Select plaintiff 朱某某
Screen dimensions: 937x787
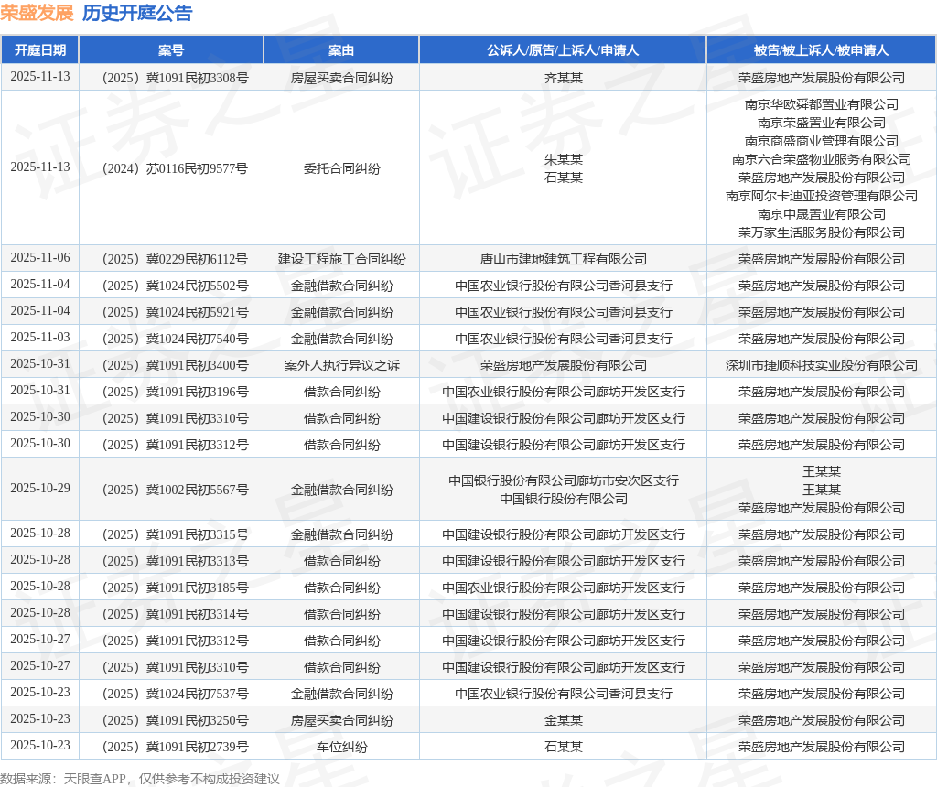[x=563, y=159]
